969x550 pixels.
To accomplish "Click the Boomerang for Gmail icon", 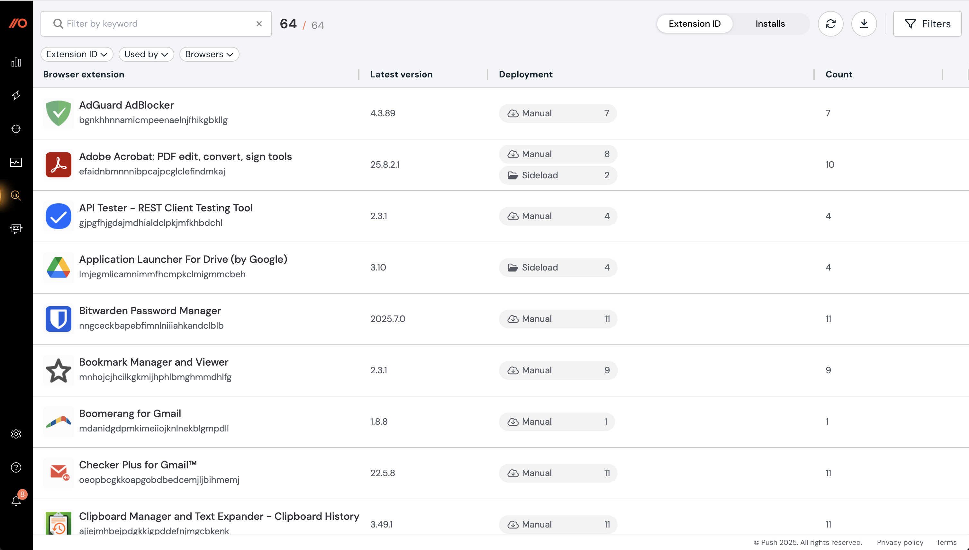I will coord(58,421).
